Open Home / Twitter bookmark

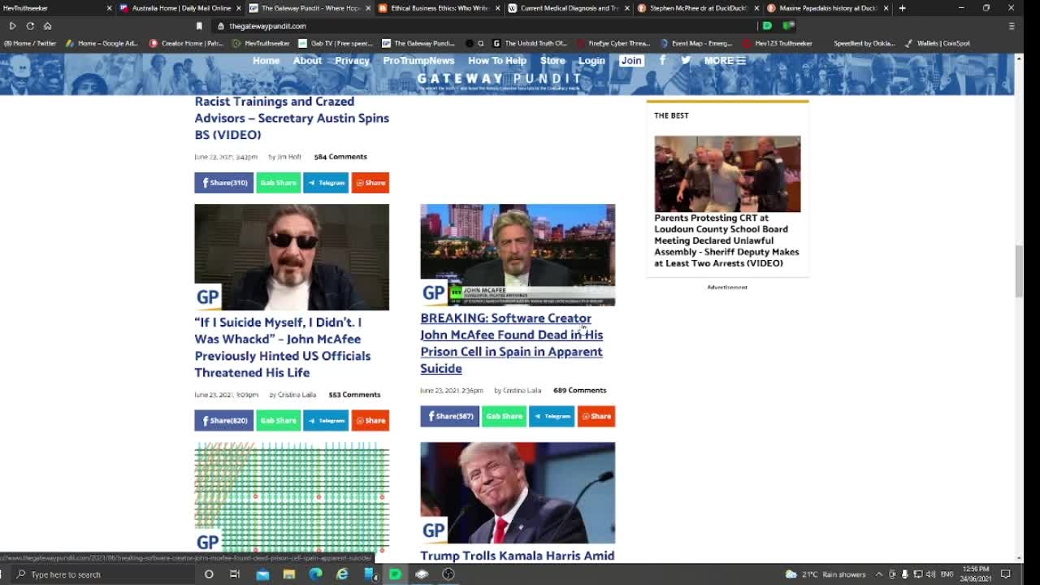(x=28, y=43)
